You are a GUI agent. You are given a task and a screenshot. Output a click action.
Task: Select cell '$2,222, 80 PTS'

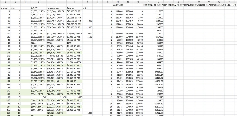(x=74, y=94)
